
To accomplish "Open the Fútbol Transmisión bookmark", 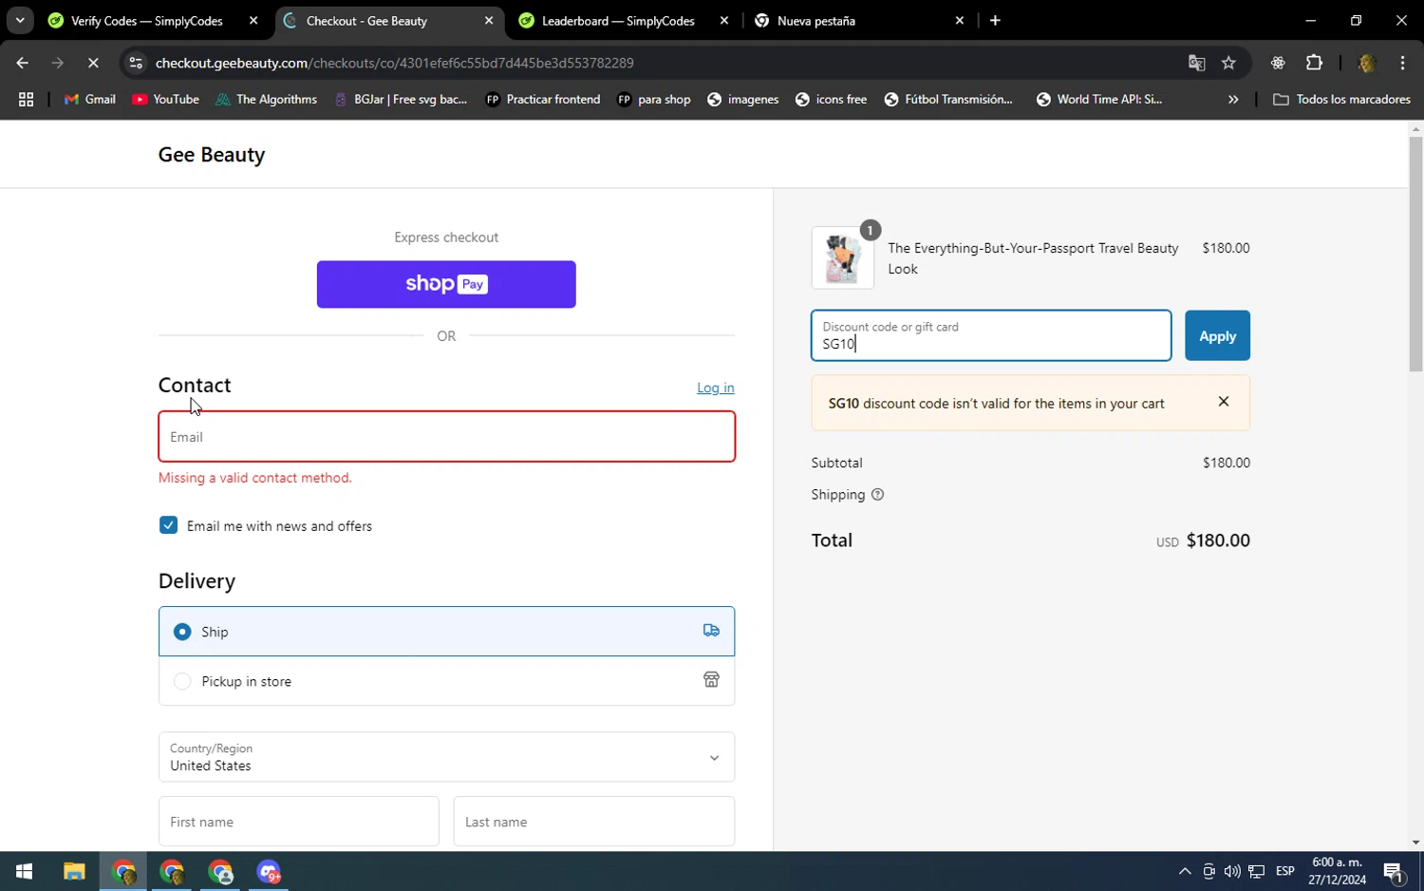I will [x=947, y=99].
